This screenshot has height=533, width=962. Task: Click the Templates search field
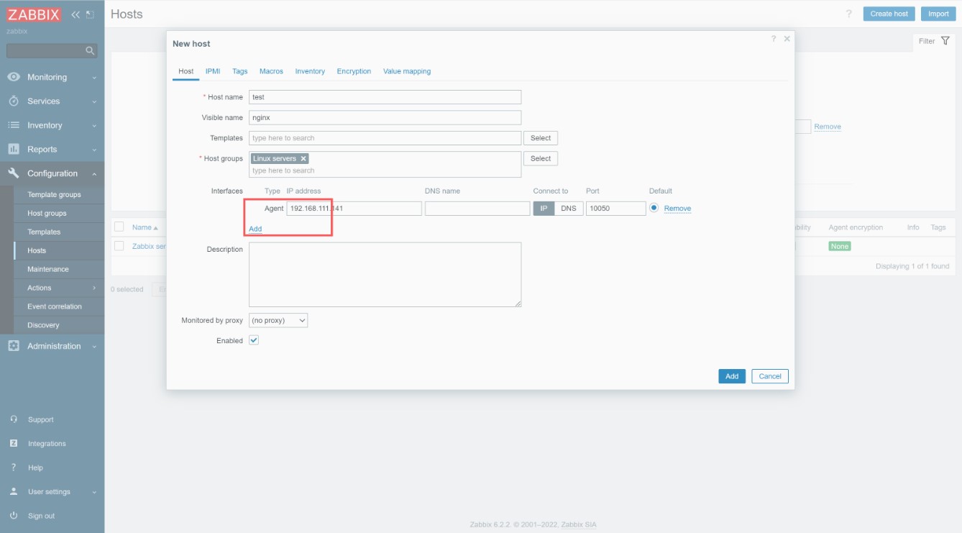tap(385, 138)
